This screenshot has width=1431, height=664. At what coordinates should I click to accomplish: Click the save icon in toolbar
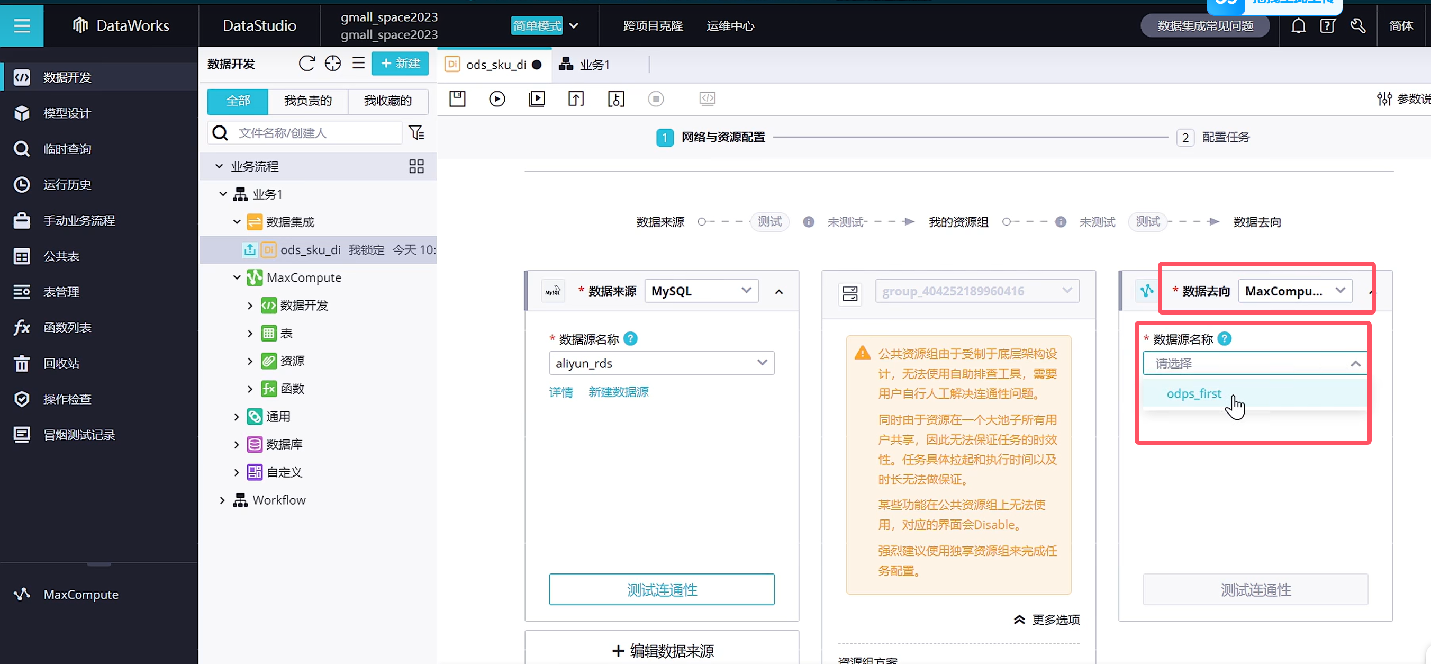(x=457, y=99)
